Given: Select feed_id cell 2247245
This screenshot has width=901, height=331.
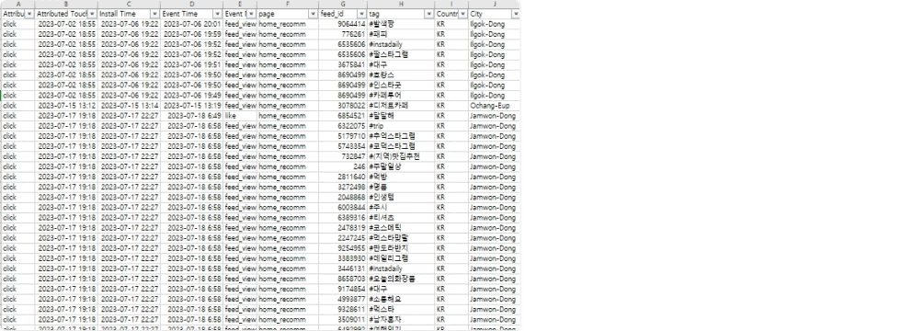Looking at the screenshot, I should [x=343, y=238].
